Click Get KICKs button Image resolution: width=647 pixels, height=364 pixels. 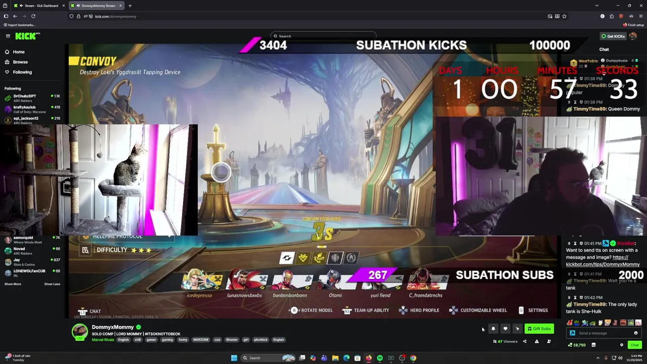click(613, 36)
